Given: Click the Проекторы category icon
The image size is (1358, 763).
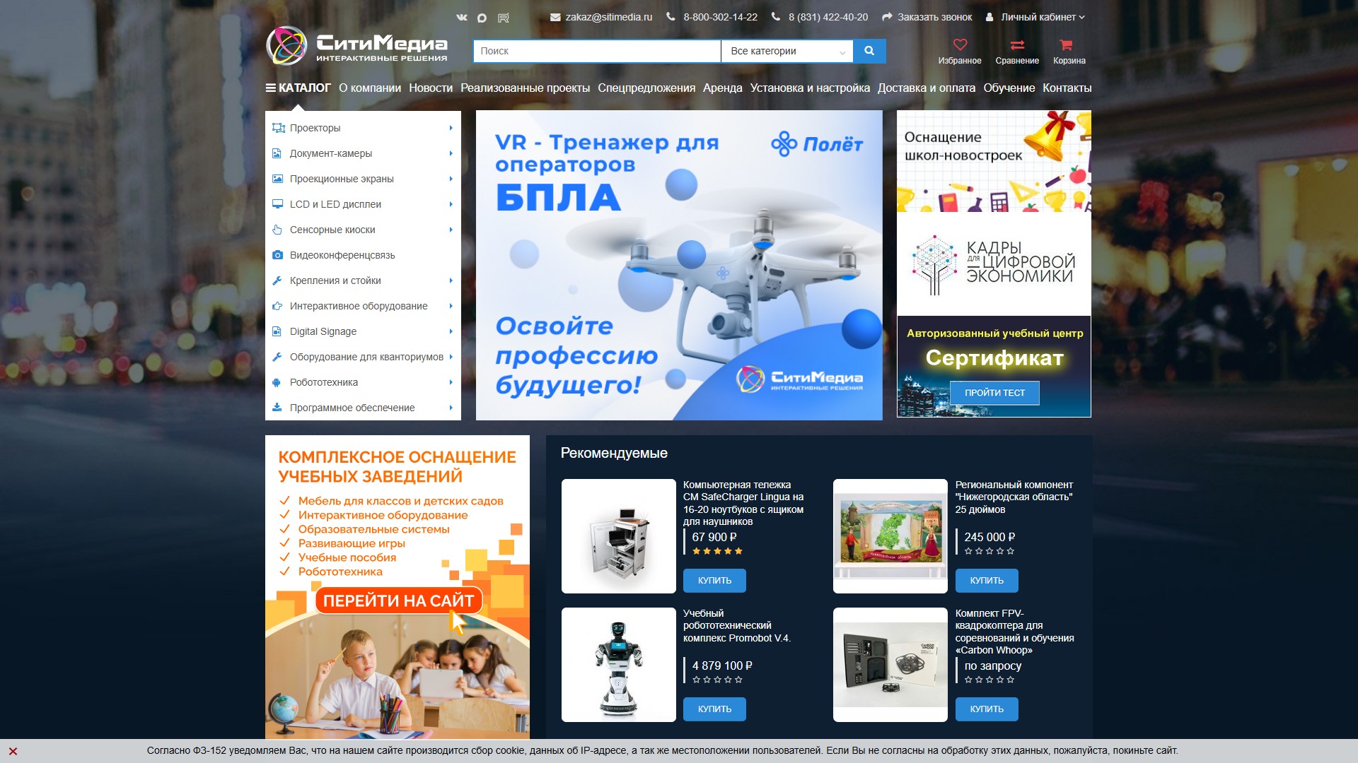Looking at the screenshot, I should tap(278, 128).
